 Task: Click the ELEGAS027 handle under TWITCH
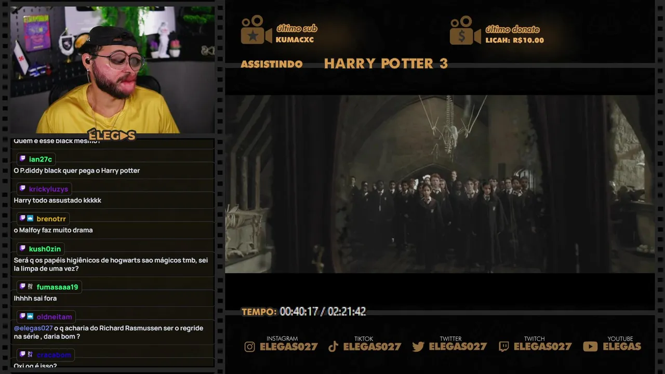tap(542, 346)
